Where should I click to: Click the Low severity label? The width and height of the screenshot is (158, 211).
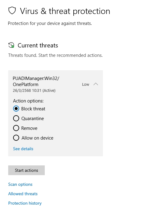[x=86, y=85]
